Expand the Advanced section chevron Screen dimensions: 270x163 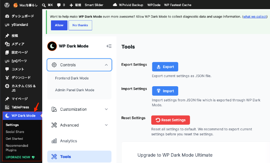click(106, 125)
